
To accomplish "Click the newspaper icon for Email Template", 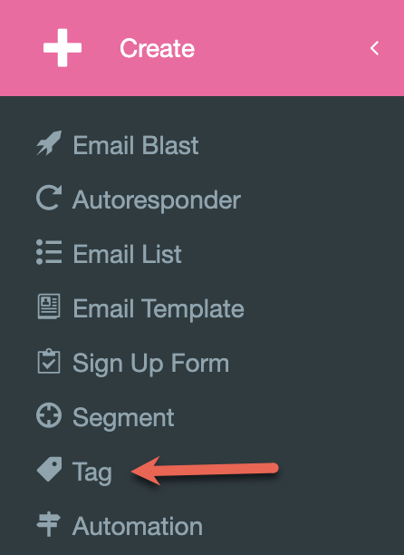I will pyautogui.click(x=49, y=307).
